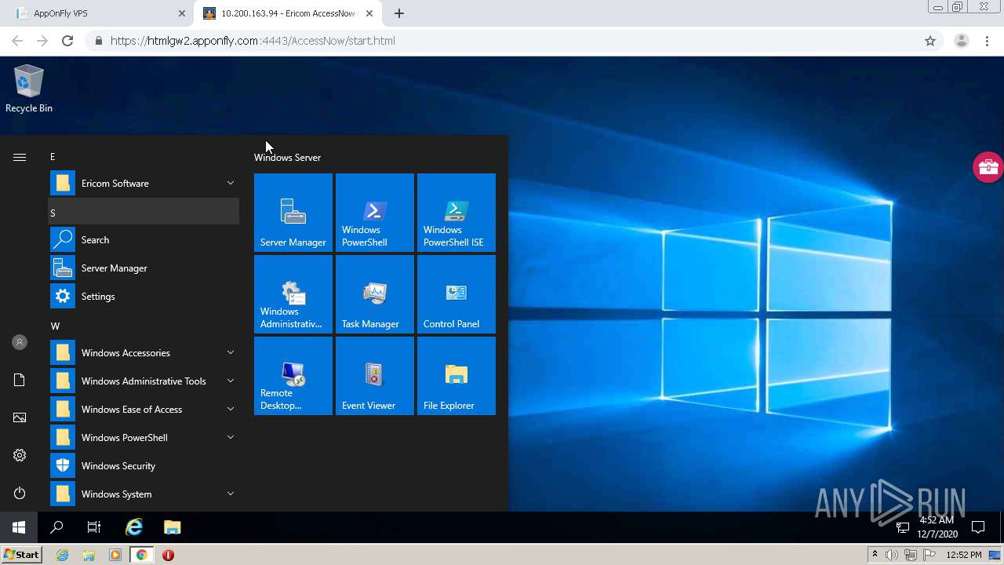1004x565 pixels.
Task: Expand the Windows Ease of Access folder
Action: pos(144,410)
